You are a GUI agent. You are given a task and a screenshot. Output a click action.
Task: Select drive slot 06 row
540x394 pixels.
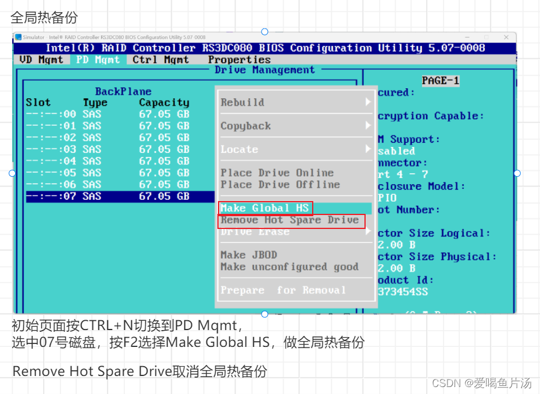108,184
